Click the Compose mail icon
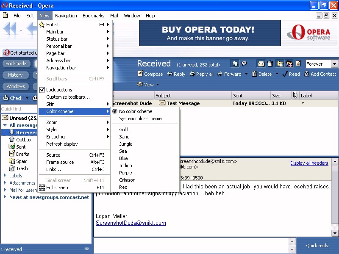The image size is (339, 254). (x=140, y=74)
